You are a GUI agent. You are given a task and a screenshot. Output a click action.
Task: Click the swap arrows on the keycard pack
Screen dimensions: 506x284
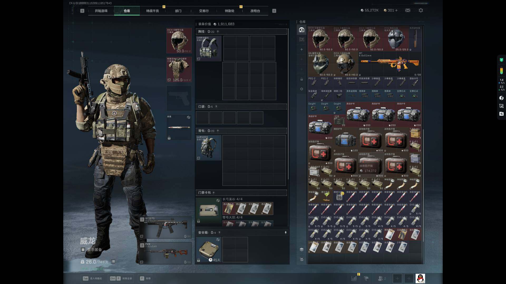(x=218, y=201)
